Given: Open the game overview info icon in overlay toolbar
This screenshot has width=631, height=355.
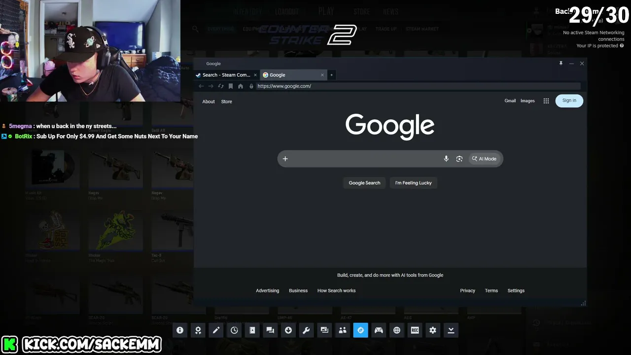Looking at the screenshot, I should click(180, 330).
